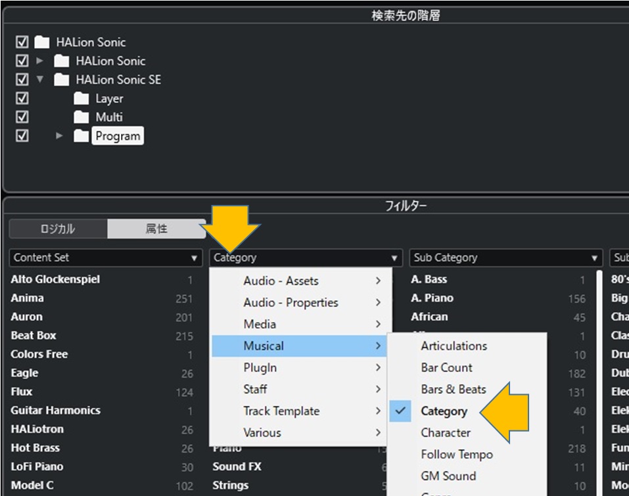Uncheck the Layer folder checkbox
The width and height of the screenshot is (629, 496).
[x=22, y=99]
